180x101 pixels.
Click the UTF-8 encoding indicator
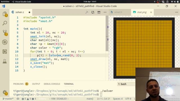point(128,99)
